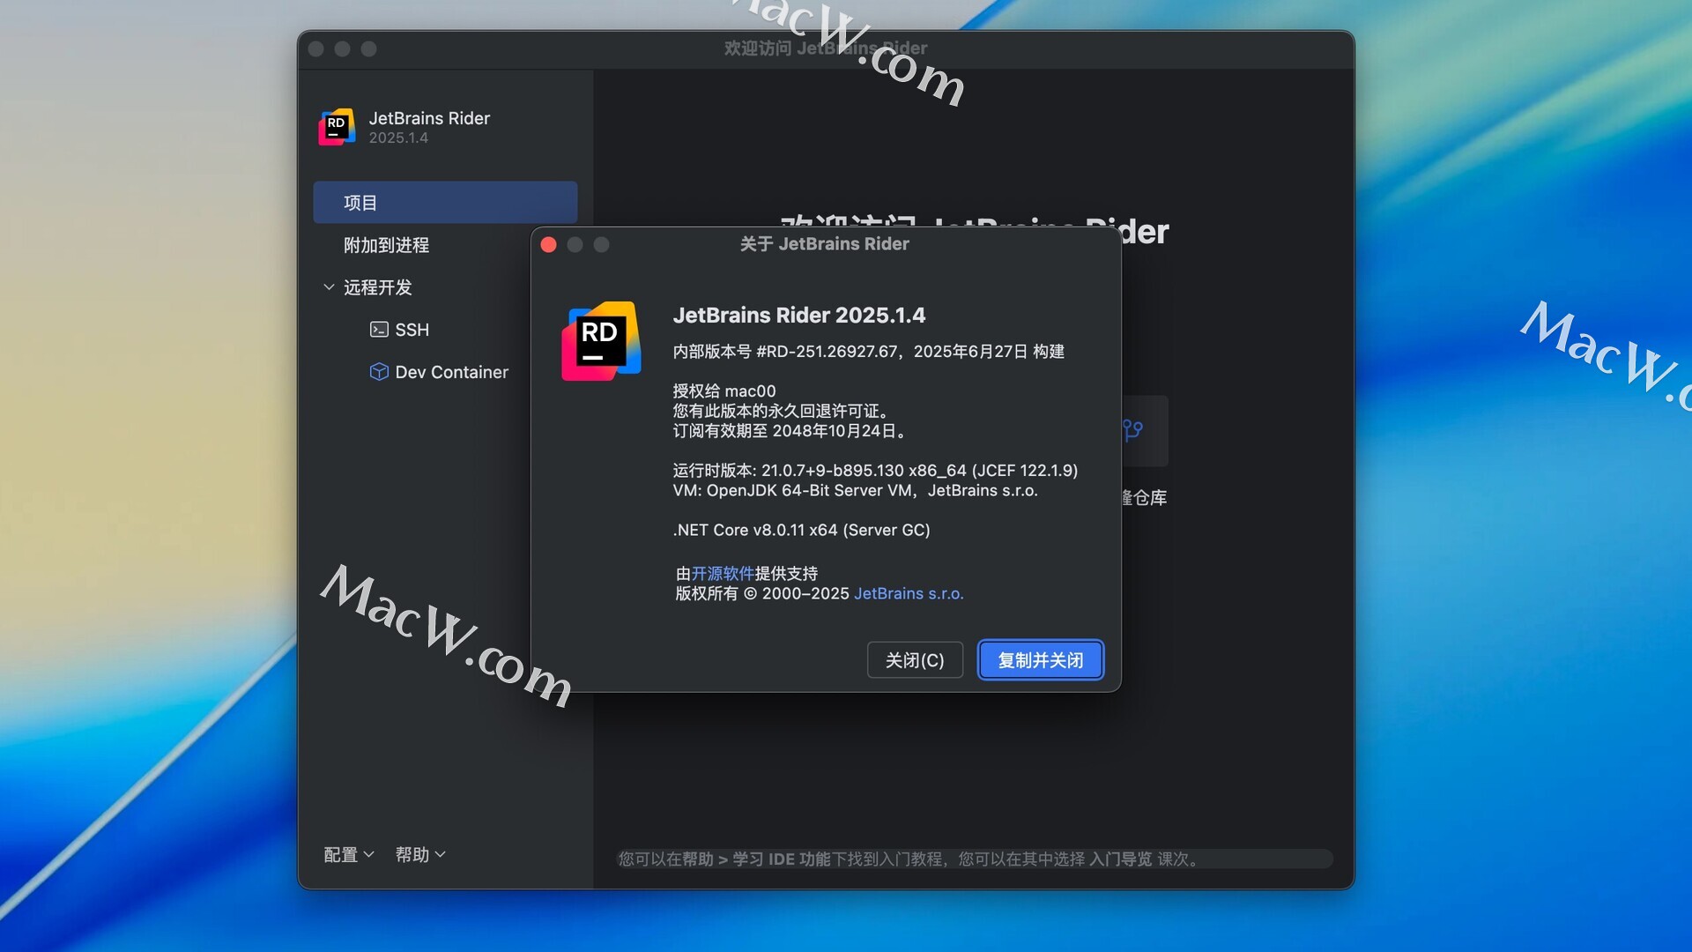Click the runtime version 21.0.7+9-b895.130 line

pos(875,471)
